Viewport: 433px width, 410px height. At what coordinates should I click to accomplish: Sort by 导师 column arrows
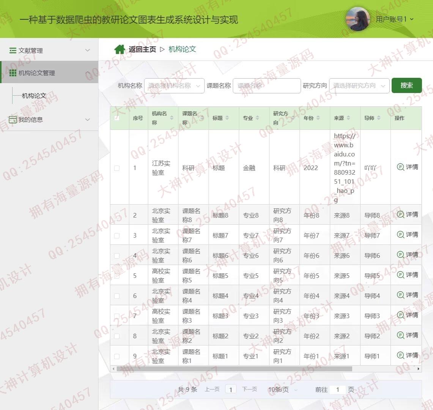[x=379, y=118]
